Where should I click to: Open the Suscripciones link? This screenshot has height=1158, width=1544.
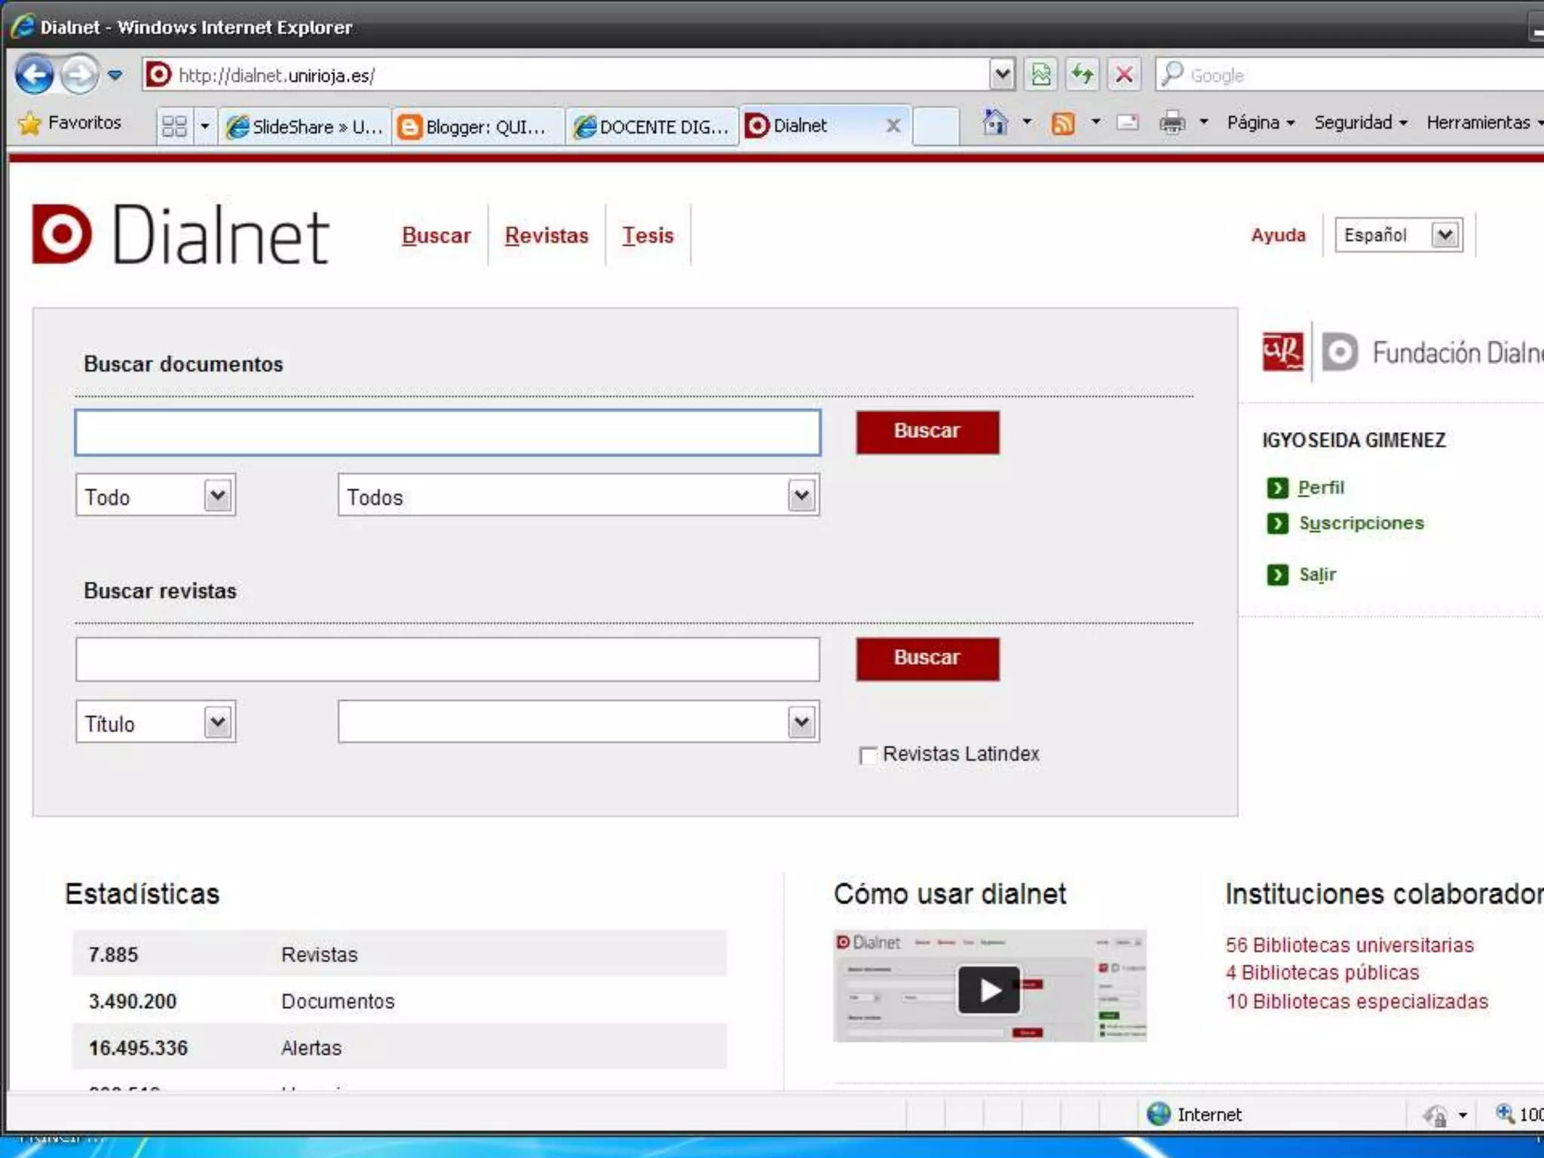[x=1361, y=523]
